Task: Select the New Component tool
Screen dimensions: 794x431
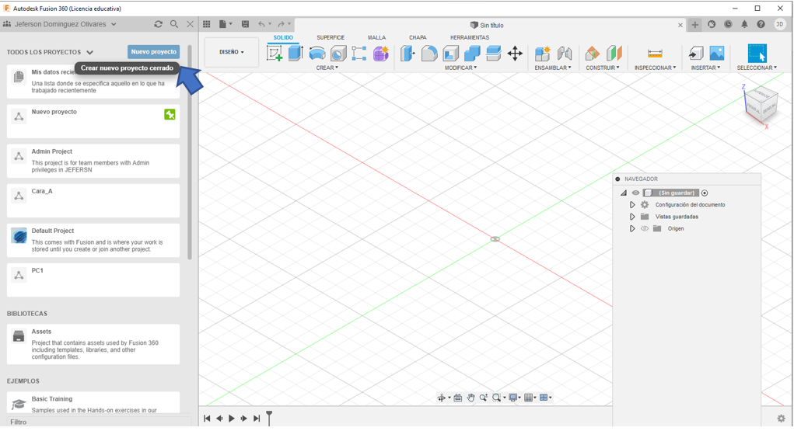Action: tap(542, 53)
